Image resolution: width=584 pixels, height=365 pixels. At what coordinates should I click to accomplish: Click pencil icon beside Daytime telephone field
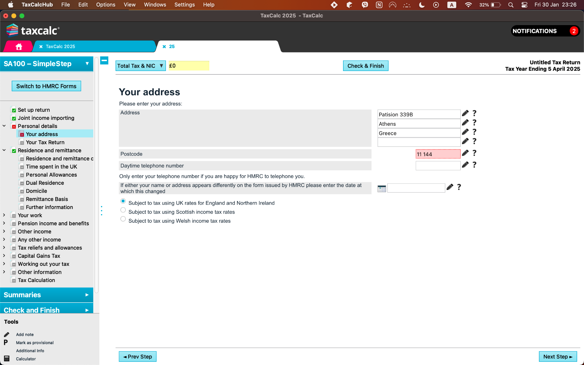465,165
